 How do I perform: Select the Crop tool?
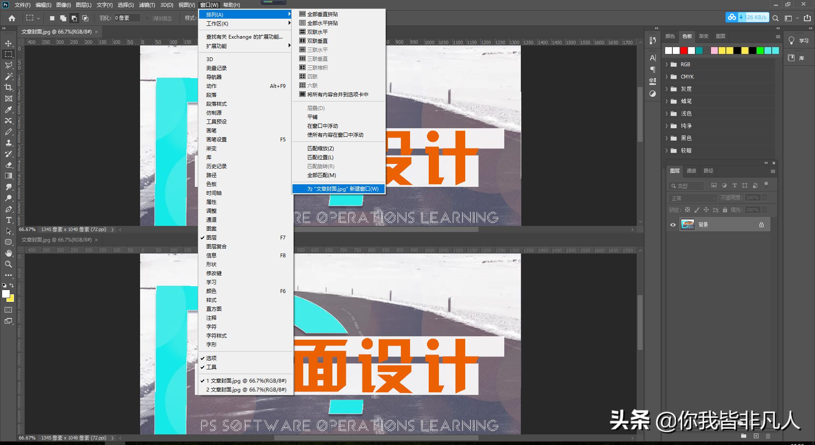(x=8, y=88)
